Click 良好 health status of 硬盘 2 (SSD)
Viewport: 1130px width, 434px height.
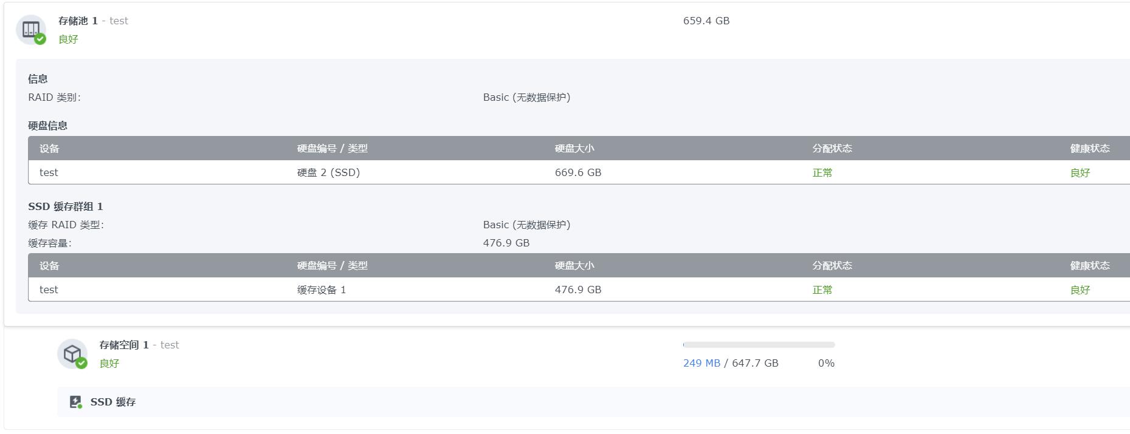pyautogui.click(x=1081, y=172)
